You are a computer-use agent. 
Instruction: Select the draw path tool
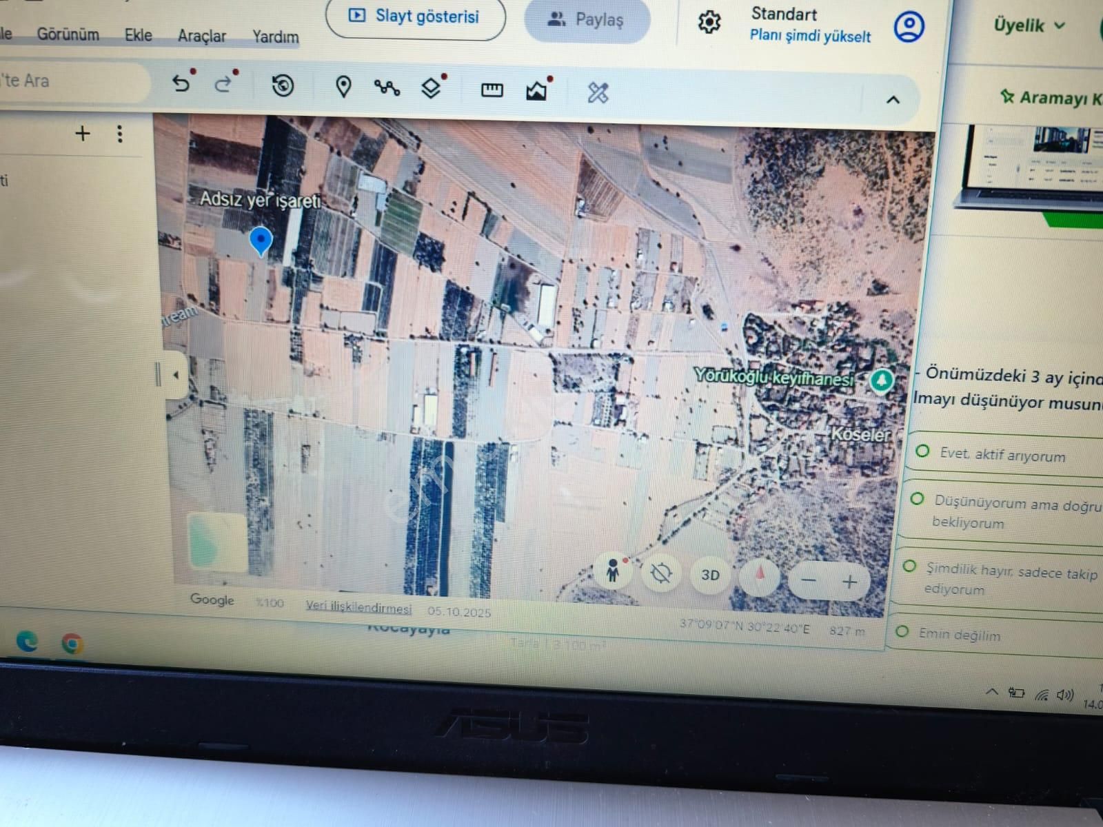(387, 88)
